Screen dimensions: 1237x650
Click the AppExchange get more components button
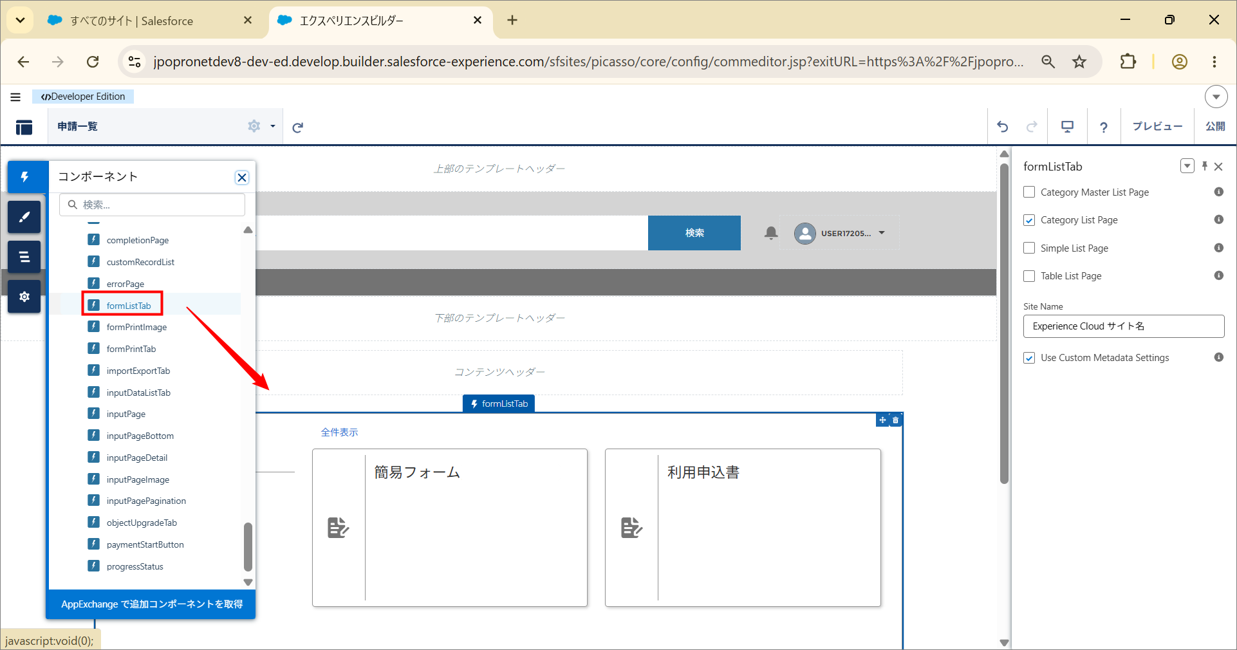(152, 604)
